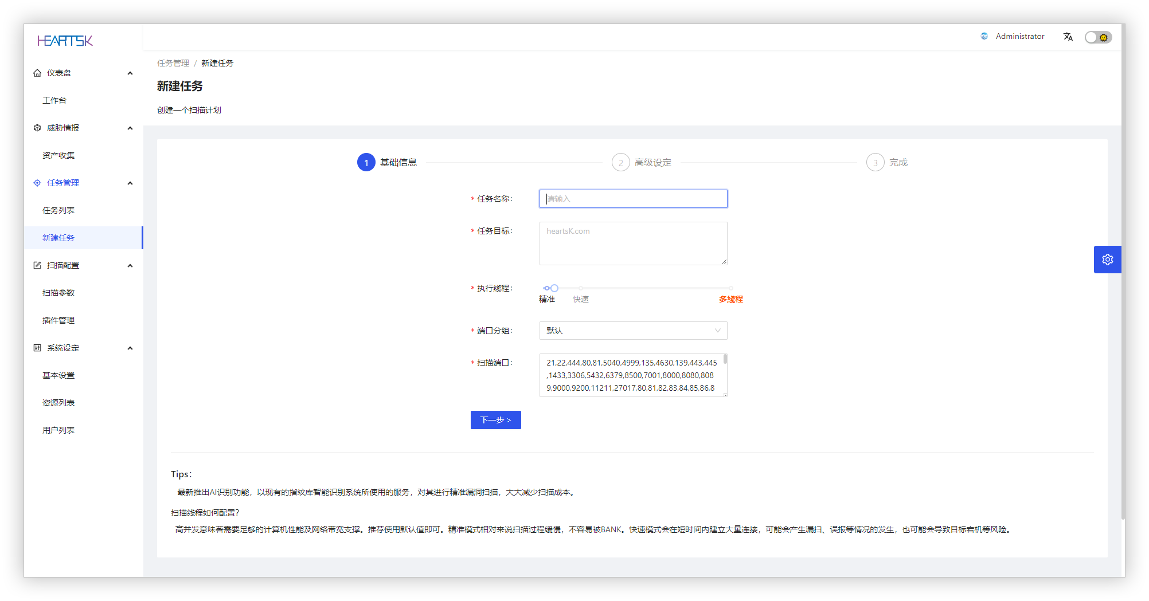Open 资源列表 in the sidebar
This screenshot has width=1149, height=601.
click(84, 403)
